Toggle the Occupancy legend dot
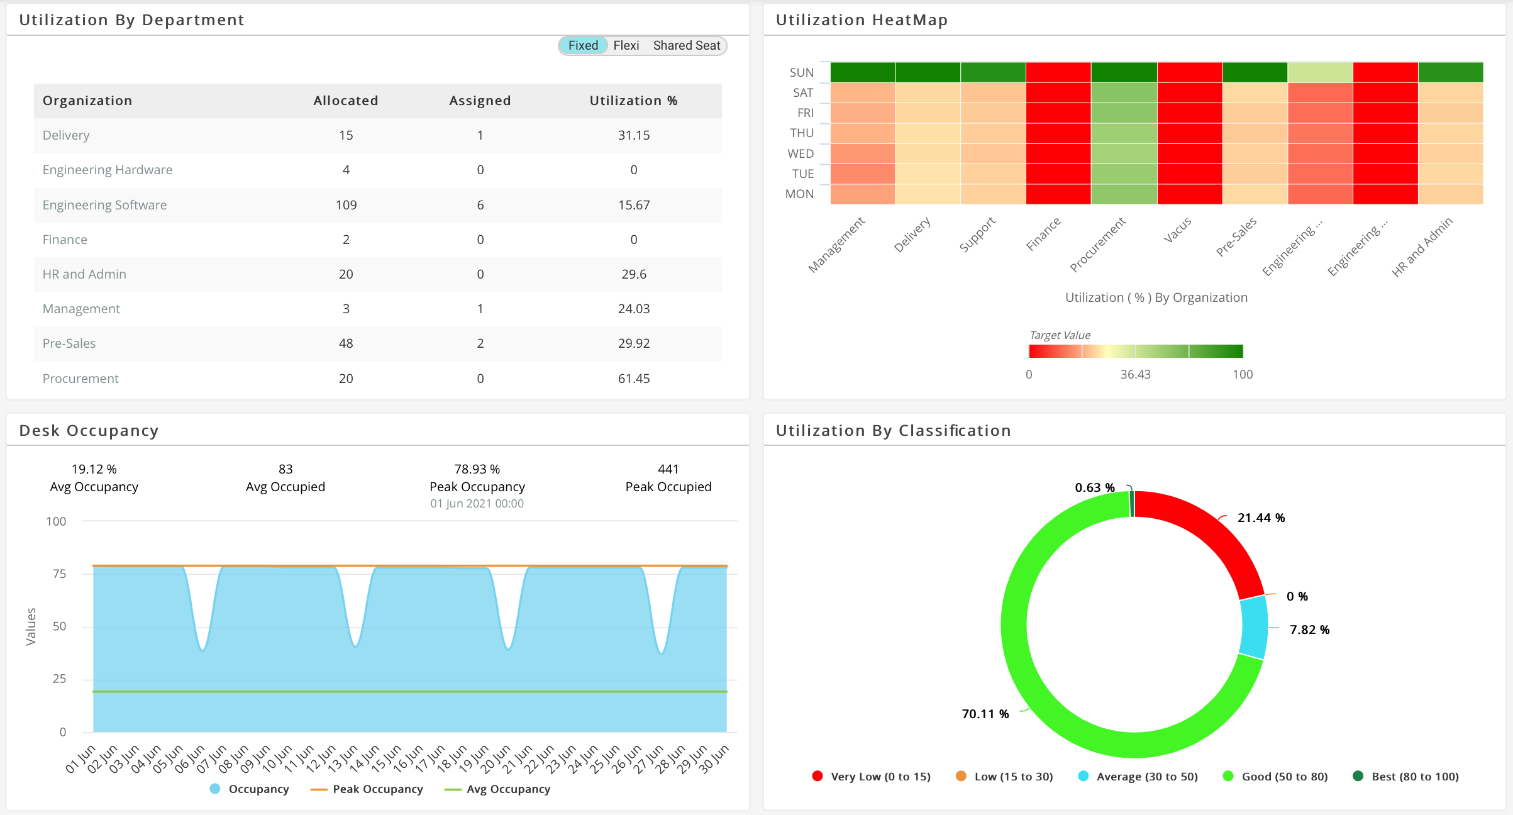Viewport: 1513px width, 815px height. click(215, 789)
